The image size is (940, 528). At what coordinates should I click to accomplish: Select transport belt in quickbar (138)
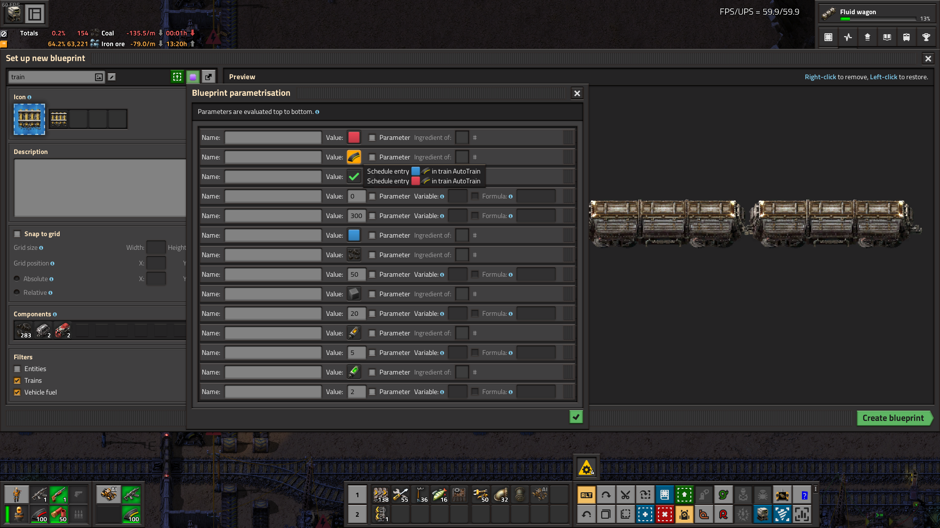[x=380, y=495]
